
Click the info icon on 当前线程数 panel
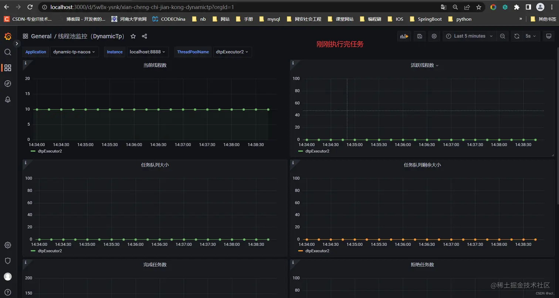click(x=26, y=63)
